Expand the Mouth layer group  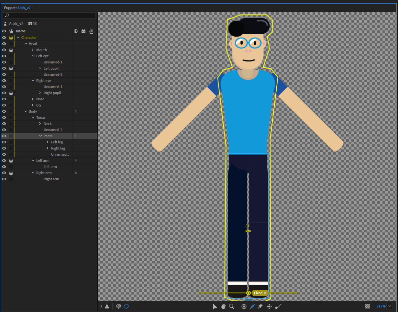pyautogui.click(x=32, y=50)
